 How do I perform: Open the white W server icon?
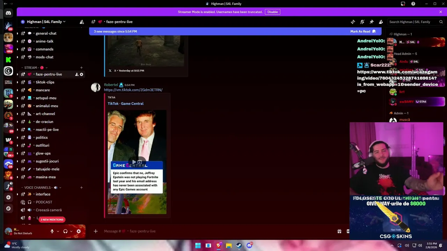(8, 140)
